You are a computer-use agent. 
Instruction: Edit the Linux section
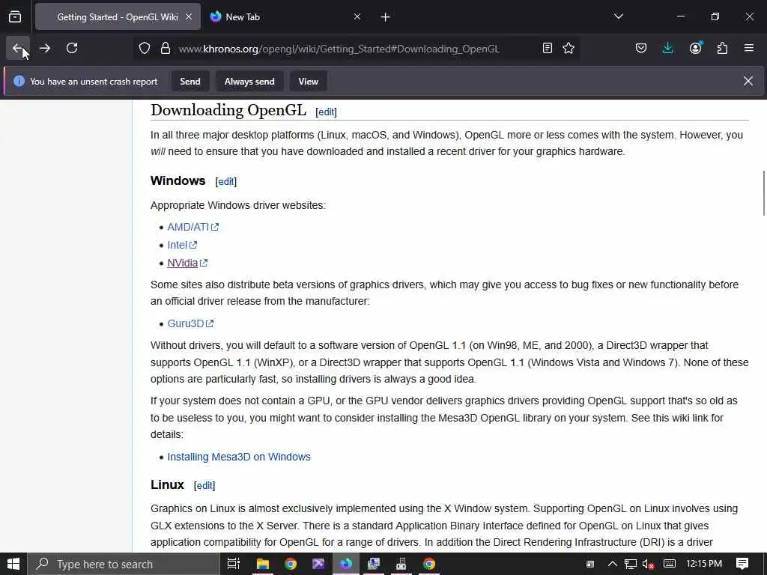click(x=204, y=485)
